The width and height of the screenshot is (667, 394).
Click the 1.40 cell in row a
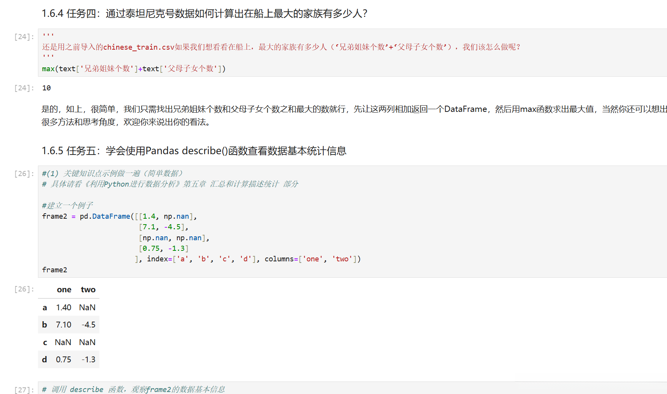click(63, 308)
